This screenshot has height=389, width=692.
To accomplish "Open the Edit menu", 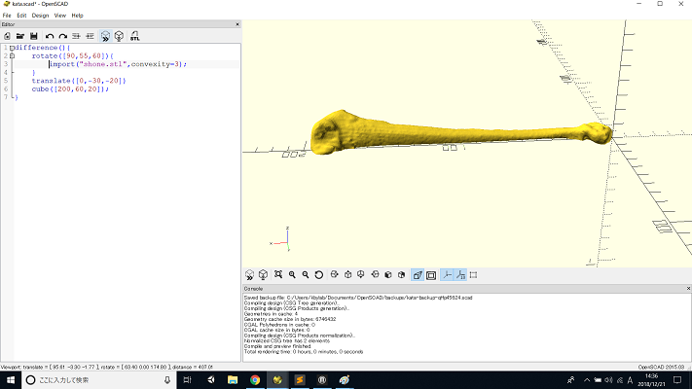I will click(21, 16).
